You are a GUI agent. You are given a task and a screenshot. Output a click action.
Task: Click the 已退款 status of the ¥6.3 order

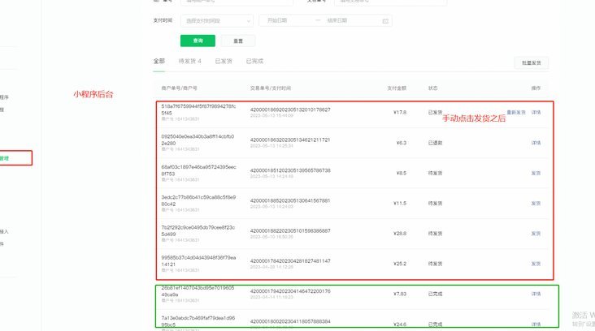click(x=435, y=143)
